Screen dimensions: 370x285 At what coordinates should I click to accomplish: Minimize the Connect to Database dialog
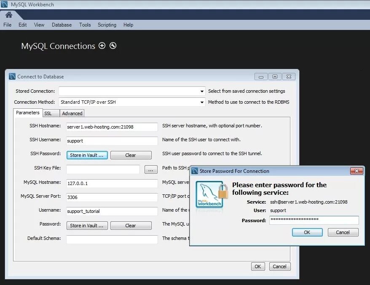click(261, 76)
